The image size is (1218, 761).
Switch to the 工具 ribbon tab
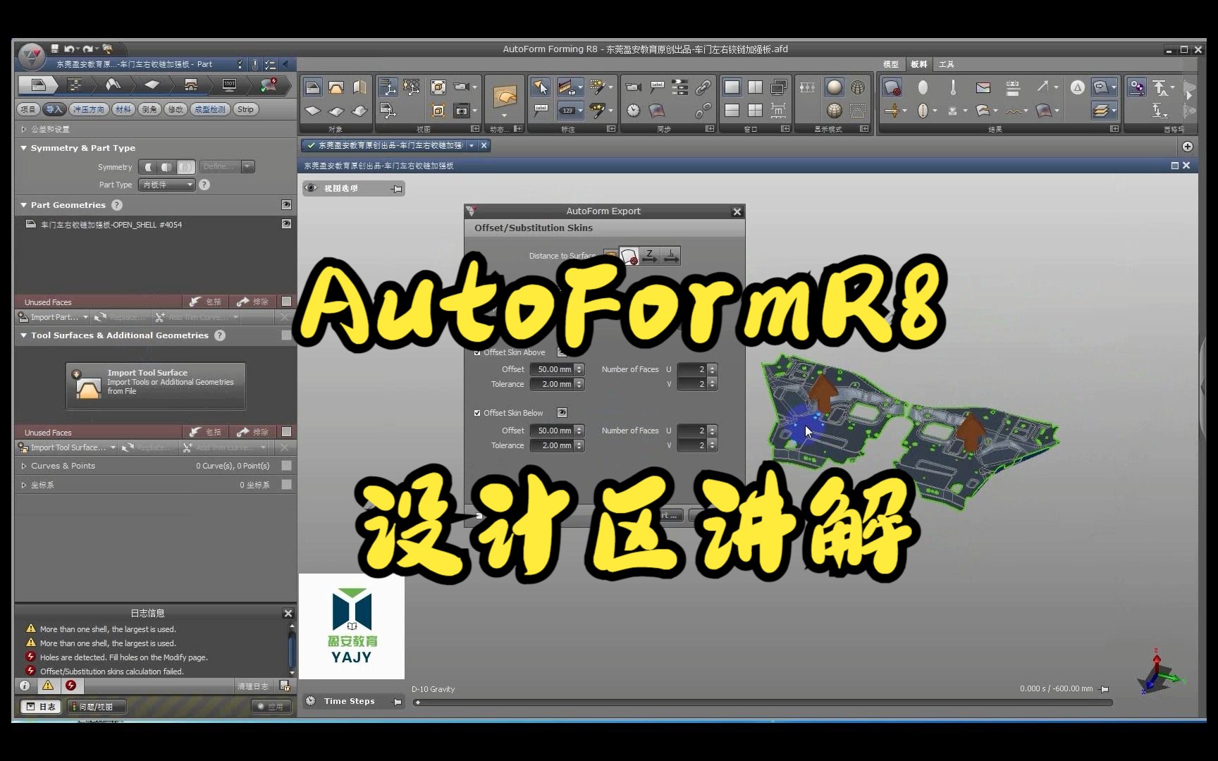pos(947,64)
